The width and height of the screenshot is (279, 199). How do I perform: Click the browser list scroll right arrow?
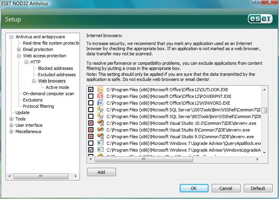click(258, 159)
